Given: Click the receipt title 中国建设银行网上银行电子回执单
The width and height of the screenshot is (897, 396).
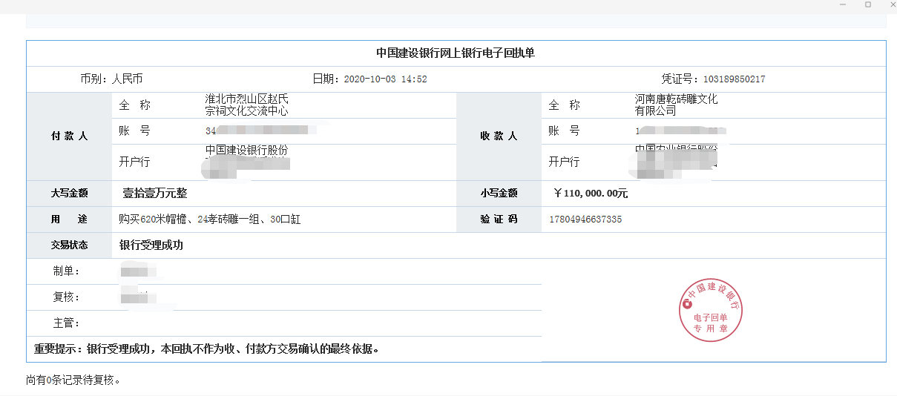Looking at the screenshot, I should [x=456, y=53].
